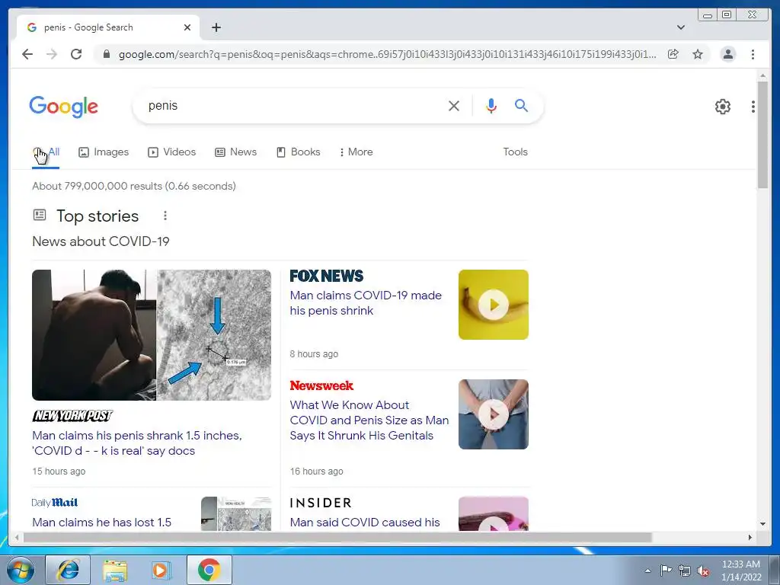Open Google quick settings gear
Screen dimensions: 780x585
pos(722,107)
